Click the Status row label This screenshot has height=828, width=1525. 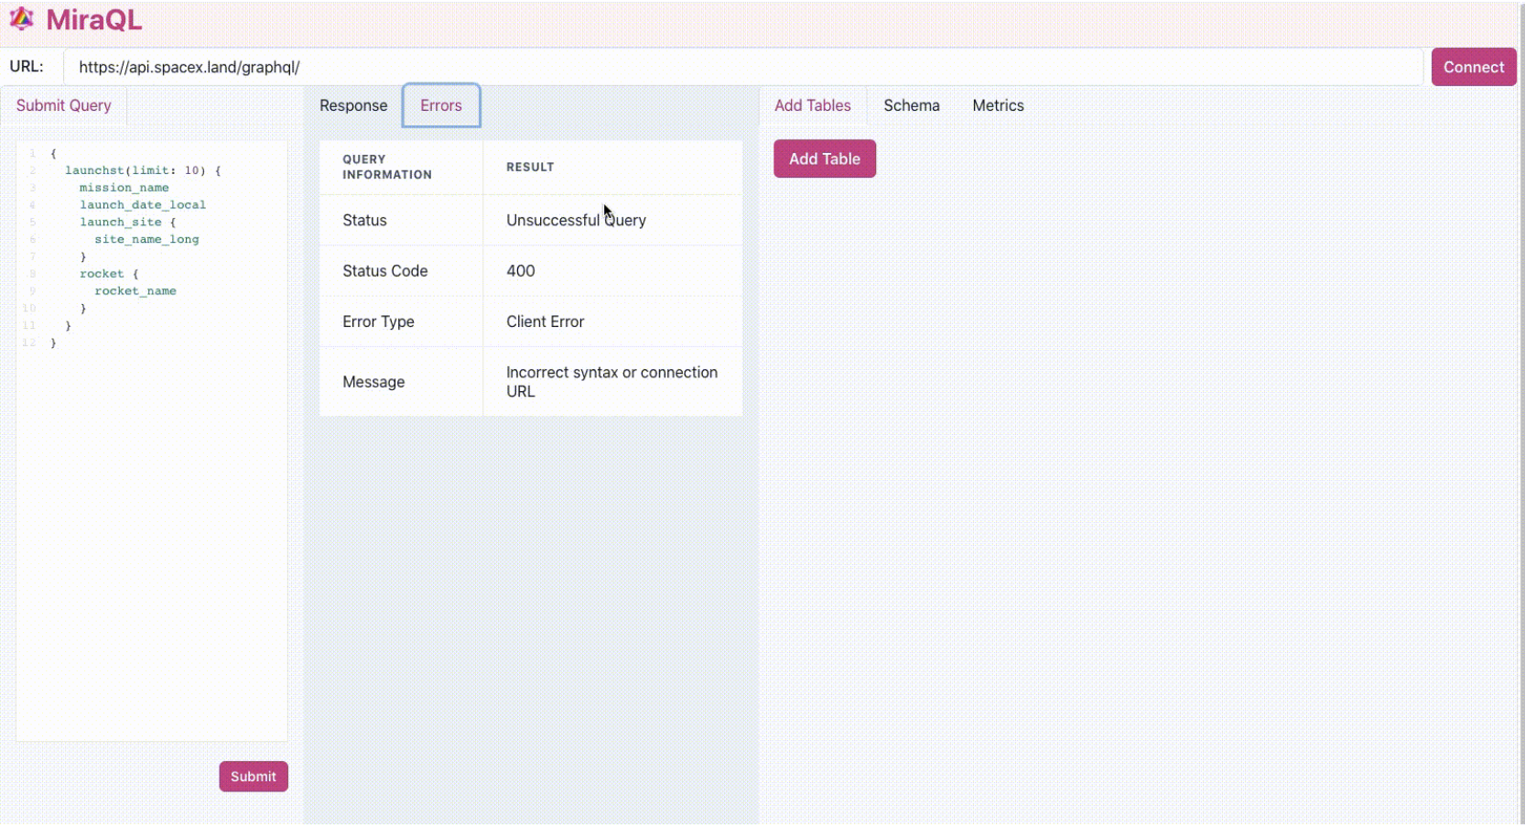point(364,220)
